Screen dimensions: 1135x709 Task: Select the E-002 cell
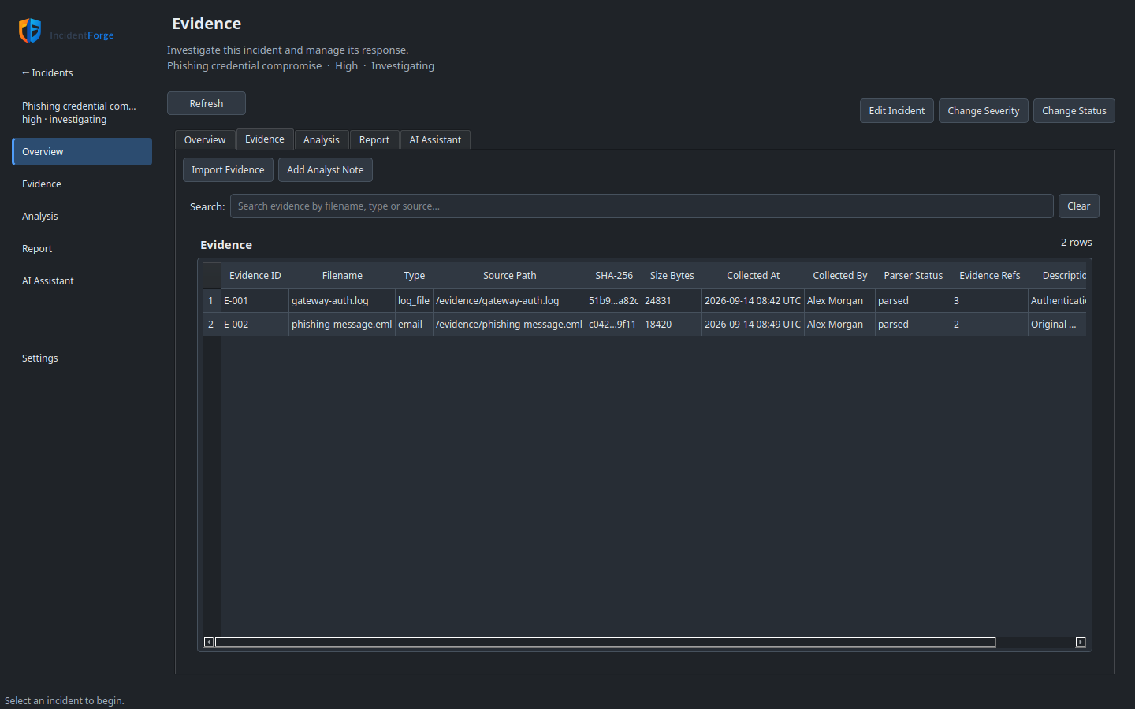click(x=255, y=324)
